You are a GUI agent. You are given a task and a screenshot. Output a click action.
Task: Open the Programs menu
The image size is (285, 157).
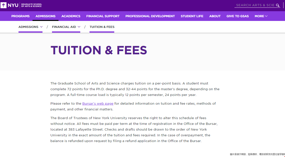[20, 16]
